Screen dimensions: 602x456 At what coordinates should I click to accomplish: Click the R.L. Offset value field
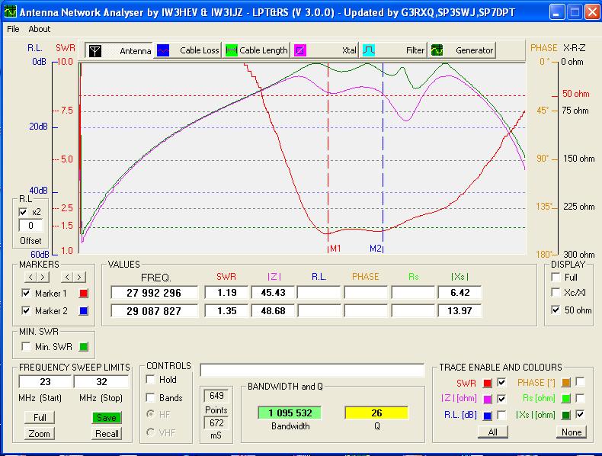click(30, 226)
